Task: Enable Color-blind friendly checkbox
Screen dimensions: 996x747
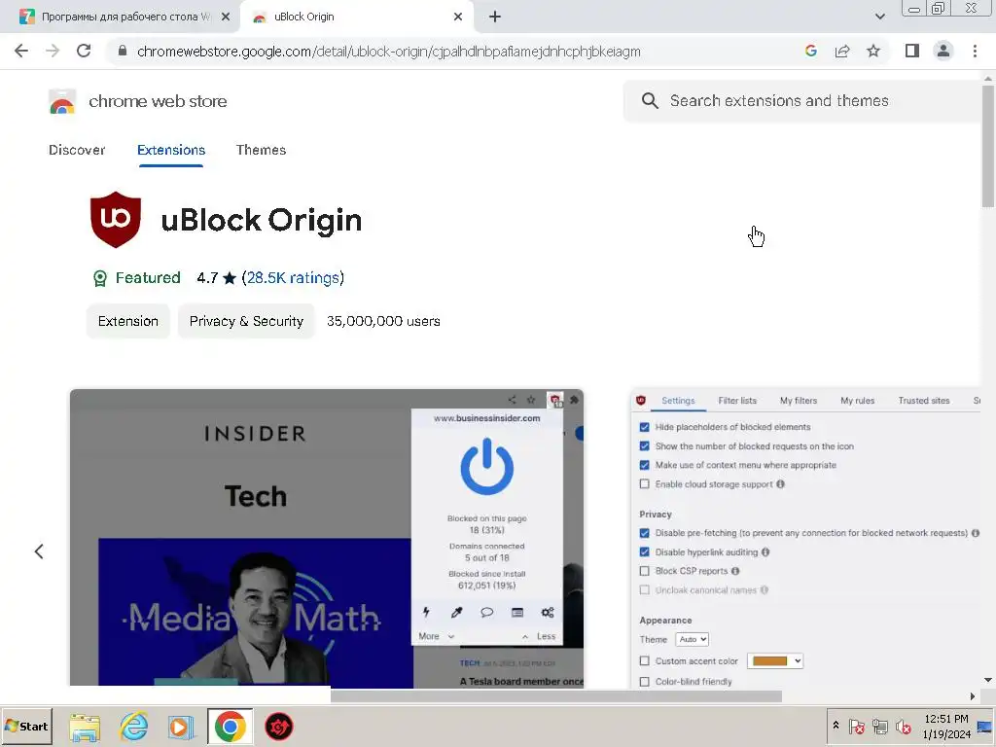Action: (x=645, y=682)
